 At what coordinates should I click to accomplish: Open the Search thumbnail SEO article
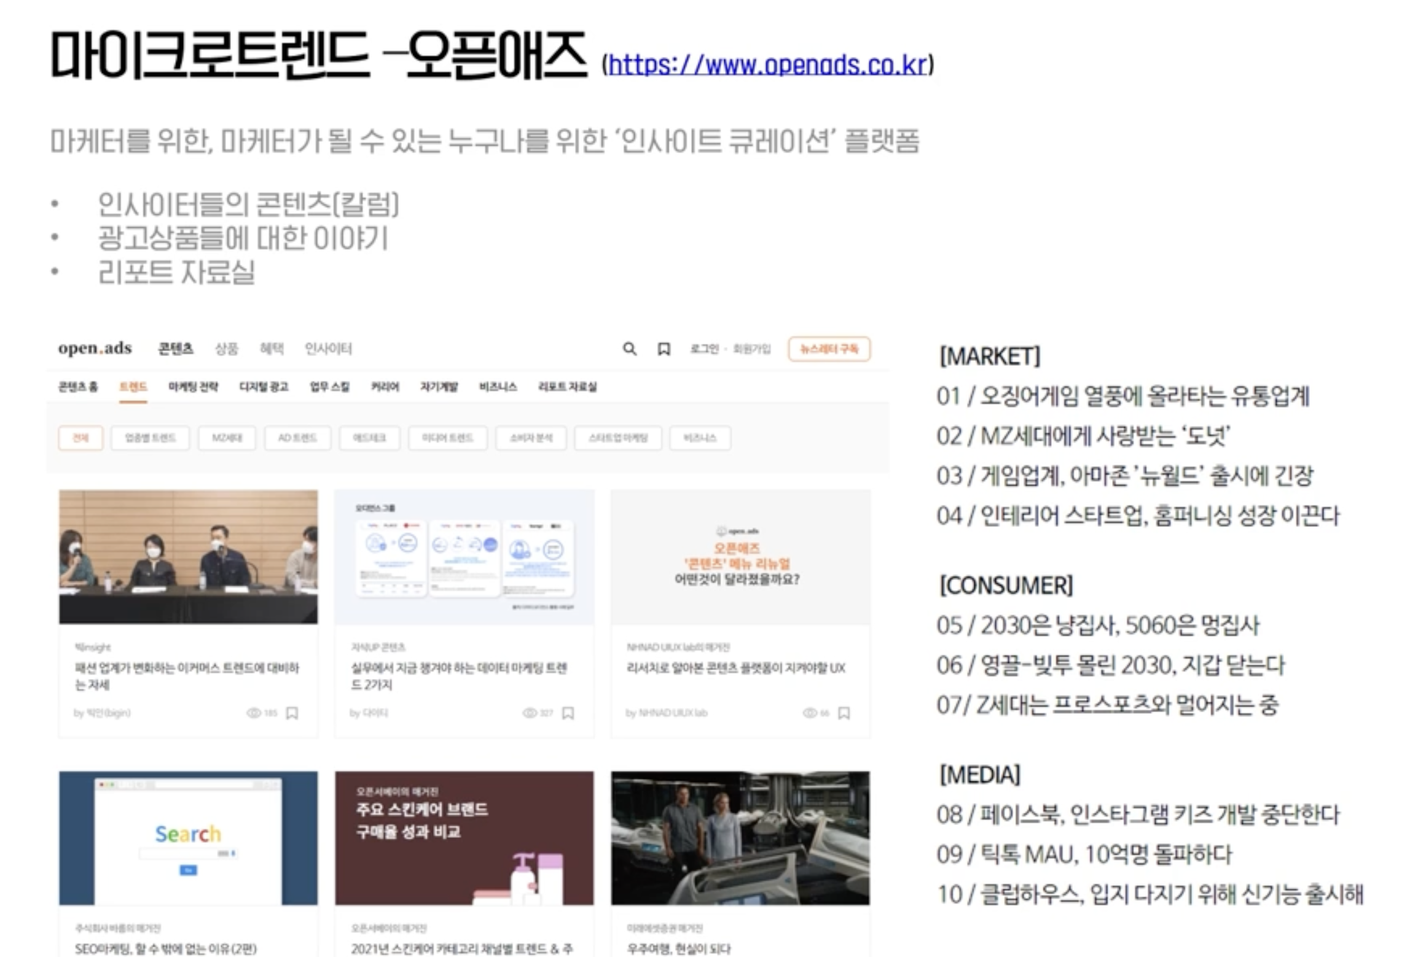(x=188, y=838)
